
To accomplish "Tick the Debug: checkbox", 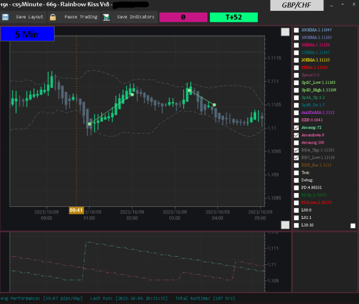I will (296, 180).
